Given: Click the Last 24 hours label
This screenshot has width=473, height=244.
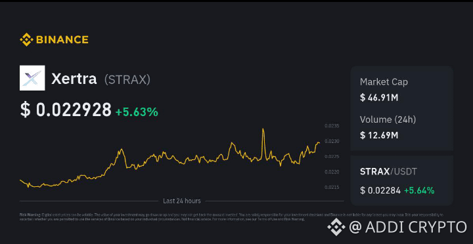Looking at the screenshot, I should point(181,201).
